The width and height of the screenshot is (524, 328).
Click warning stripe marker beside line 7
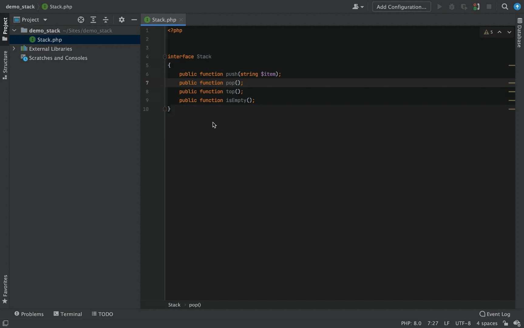(512, 83)
